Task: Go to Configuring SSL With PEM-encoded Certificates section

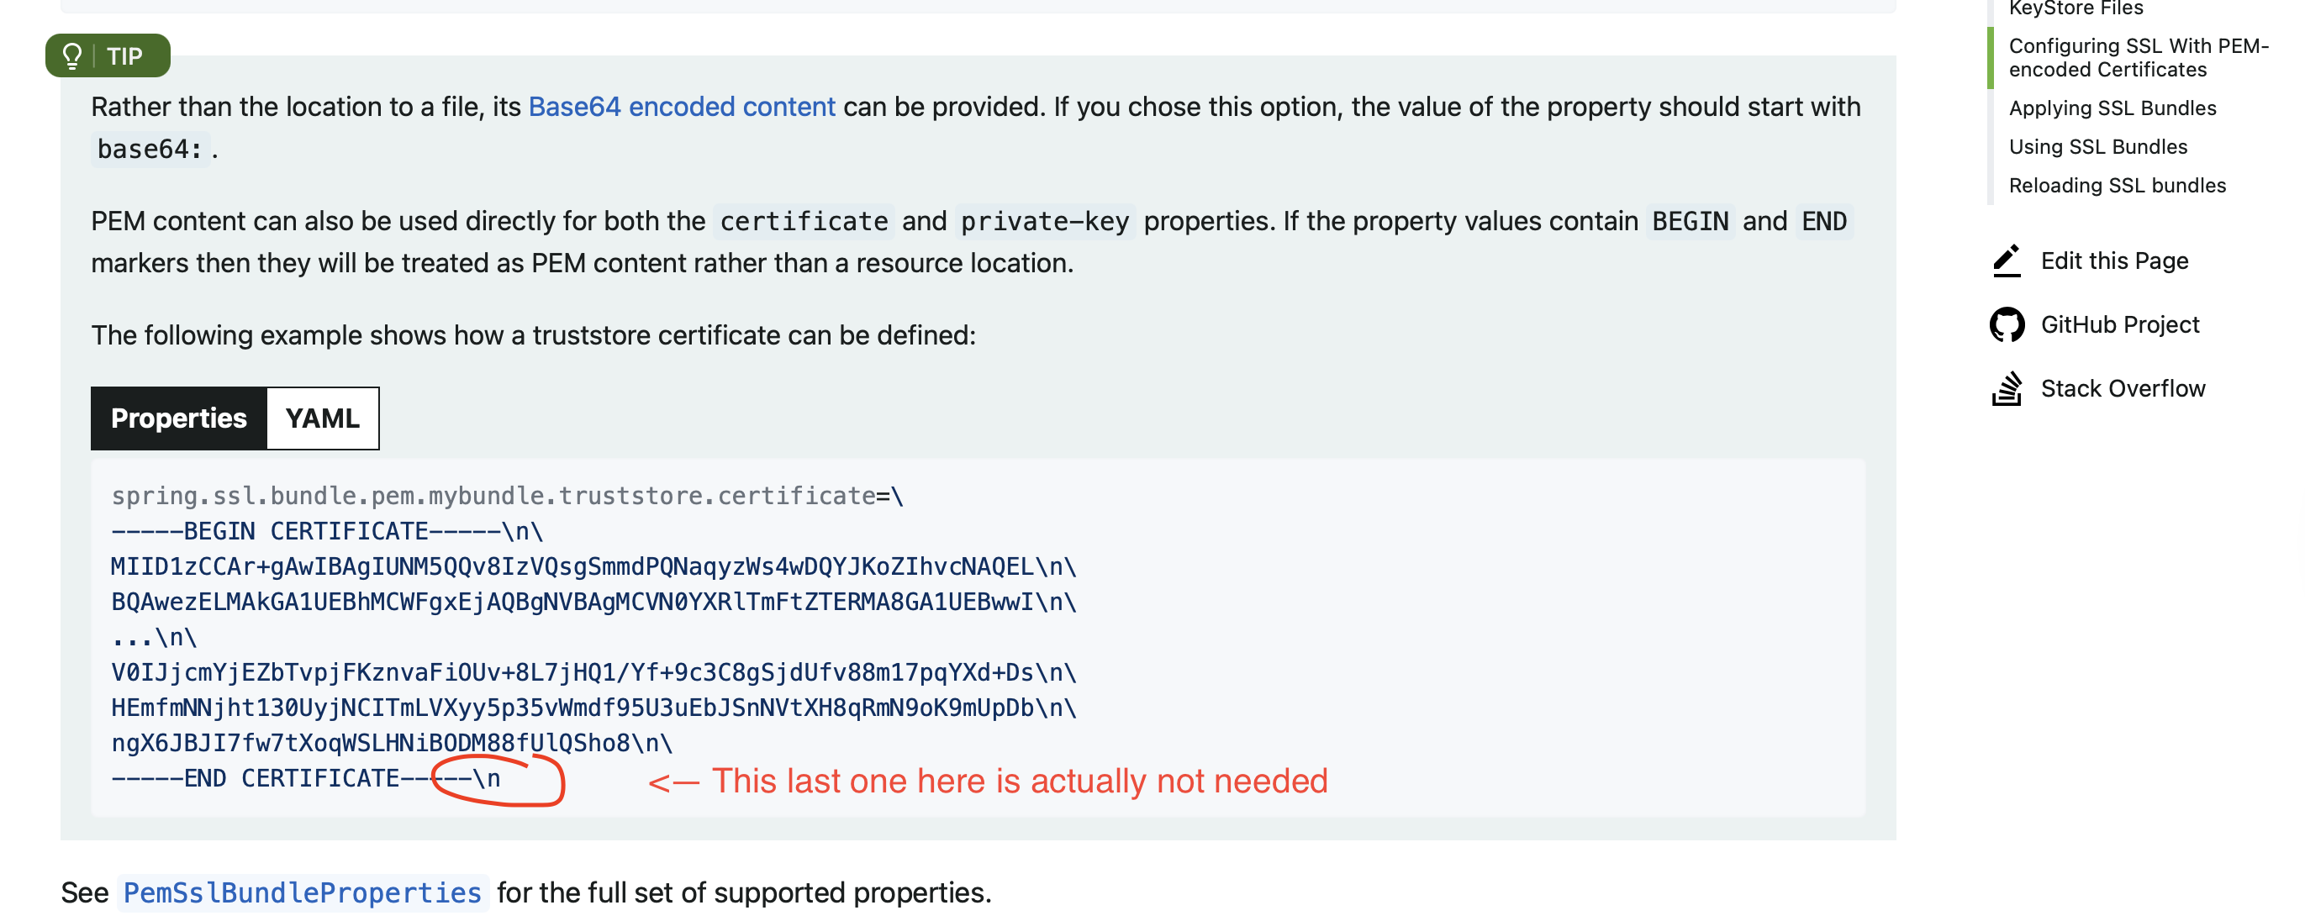Action: click(2138, 57)
